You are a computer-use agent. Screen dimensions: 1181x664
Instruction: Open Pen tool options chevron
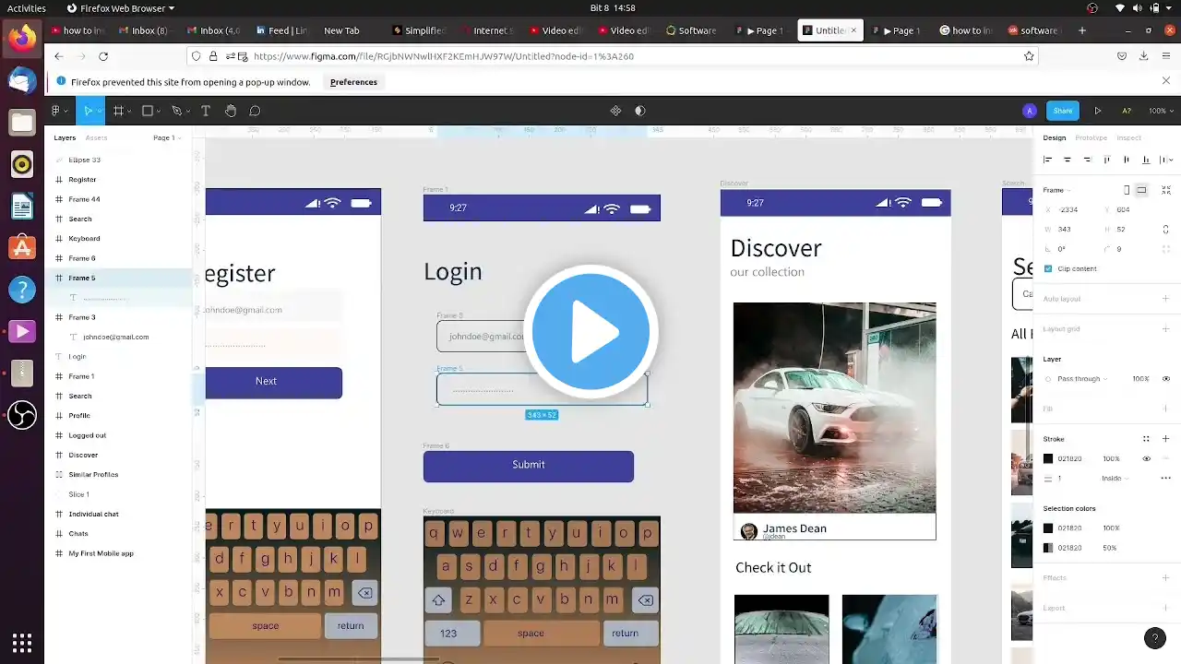point(186,112)
